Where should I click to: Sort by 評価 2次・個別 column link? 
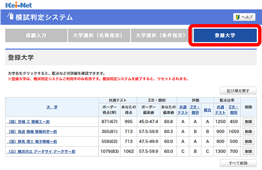tap(195, 110)
